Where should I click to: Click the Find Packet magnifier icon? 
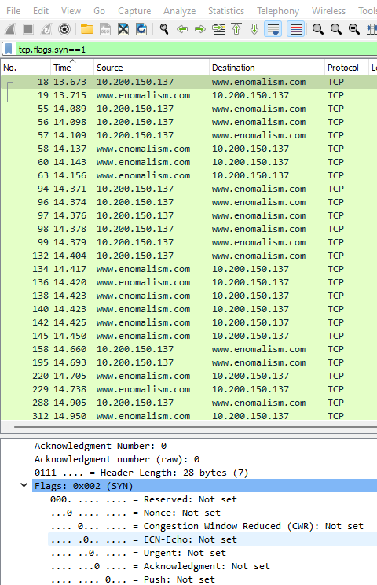164,29
